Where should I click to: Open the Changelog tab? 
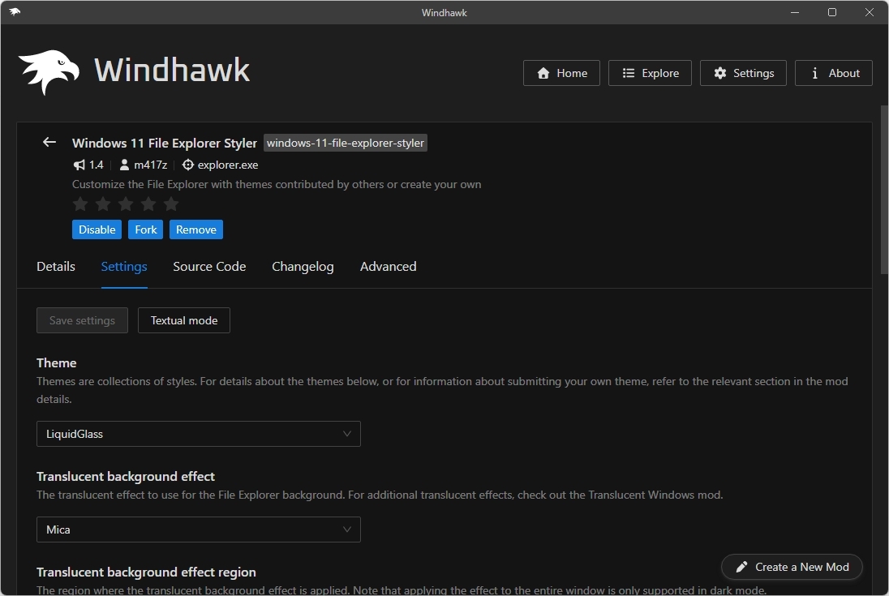click(x=303, y=266)
